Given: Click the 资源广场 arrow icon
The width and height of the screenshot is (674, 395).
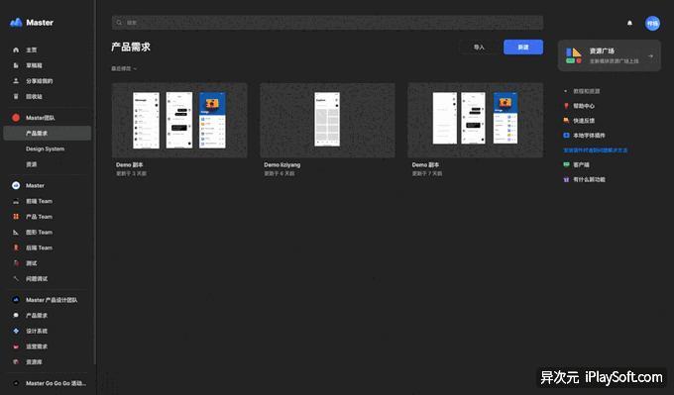Looking at the screenshot, I should click(x=650, y=55).
